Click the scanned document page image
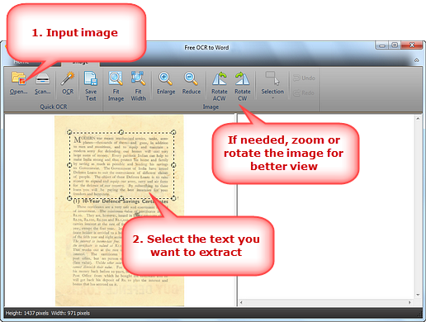The image size is (426, 322). click(x=119, y=211)
